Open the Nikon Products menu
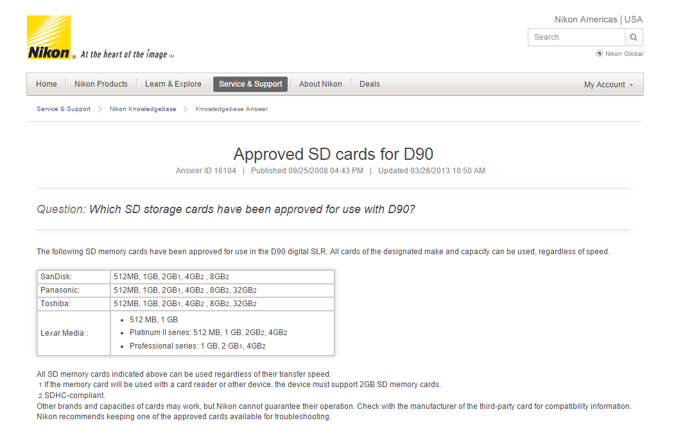The width and height of the screenshot is (676, 434). pos(101,84)
